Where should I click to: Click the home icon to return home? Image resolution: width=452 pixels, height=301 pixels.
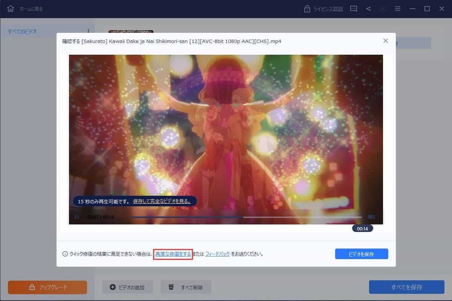[x=11, y=9]
